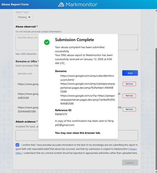Screen dimensions: 157x173
Task: Click the Markmonitor logo in header
Action: [78, 4]
